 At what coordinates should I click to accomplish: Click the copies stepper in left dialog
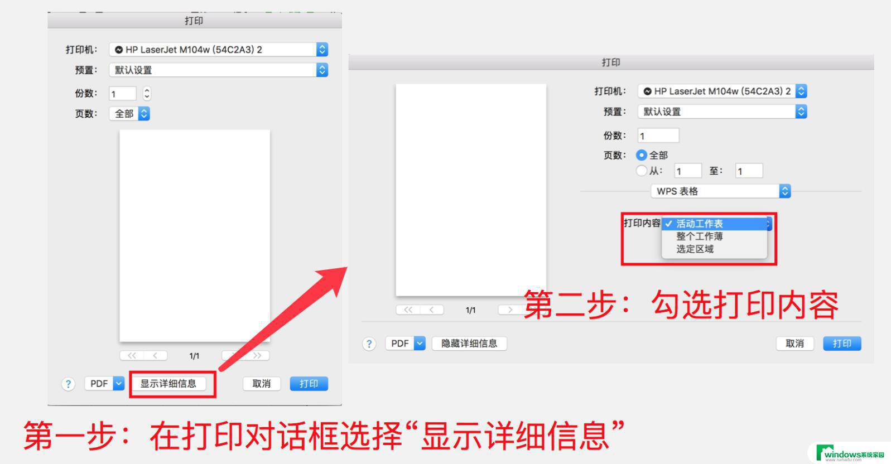[147, 93]
